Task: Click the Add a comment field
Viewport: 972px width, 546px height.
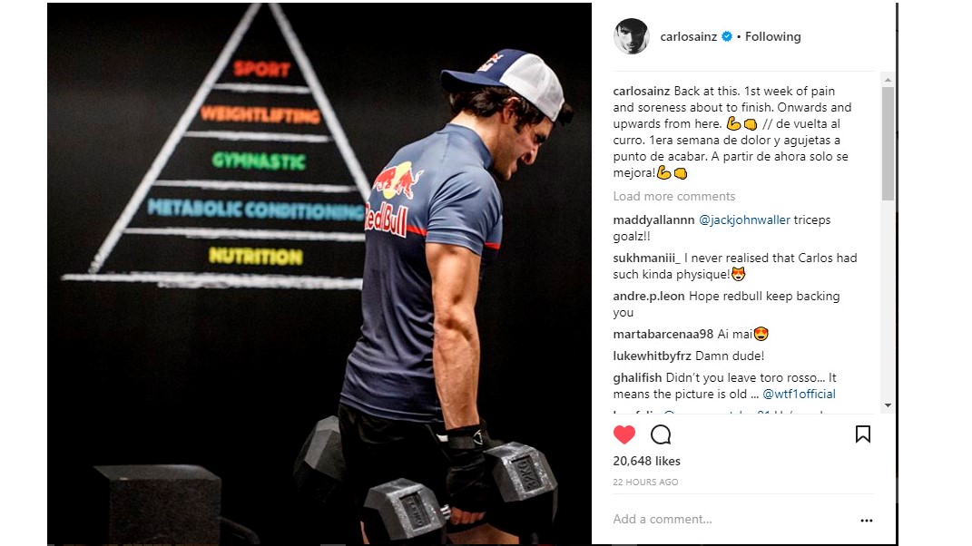Action: pos(731,520)
